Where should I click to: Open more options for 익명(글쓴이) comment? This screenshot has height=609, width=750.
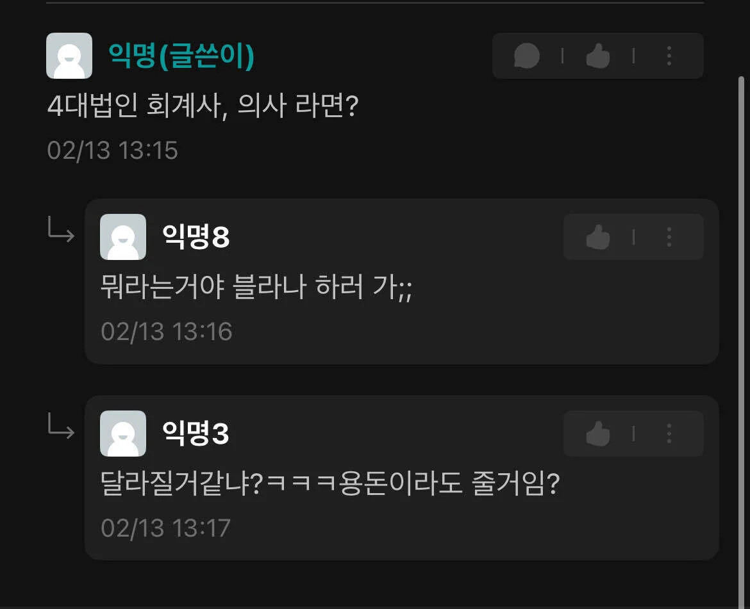(669, 56)
